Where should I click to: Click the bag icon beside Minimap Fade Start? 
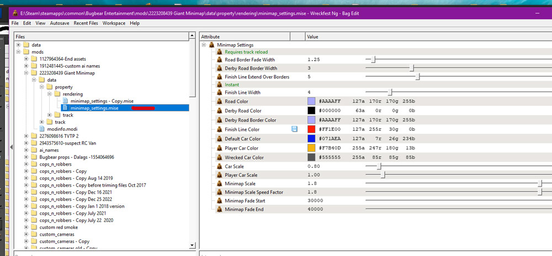point(219,201)
